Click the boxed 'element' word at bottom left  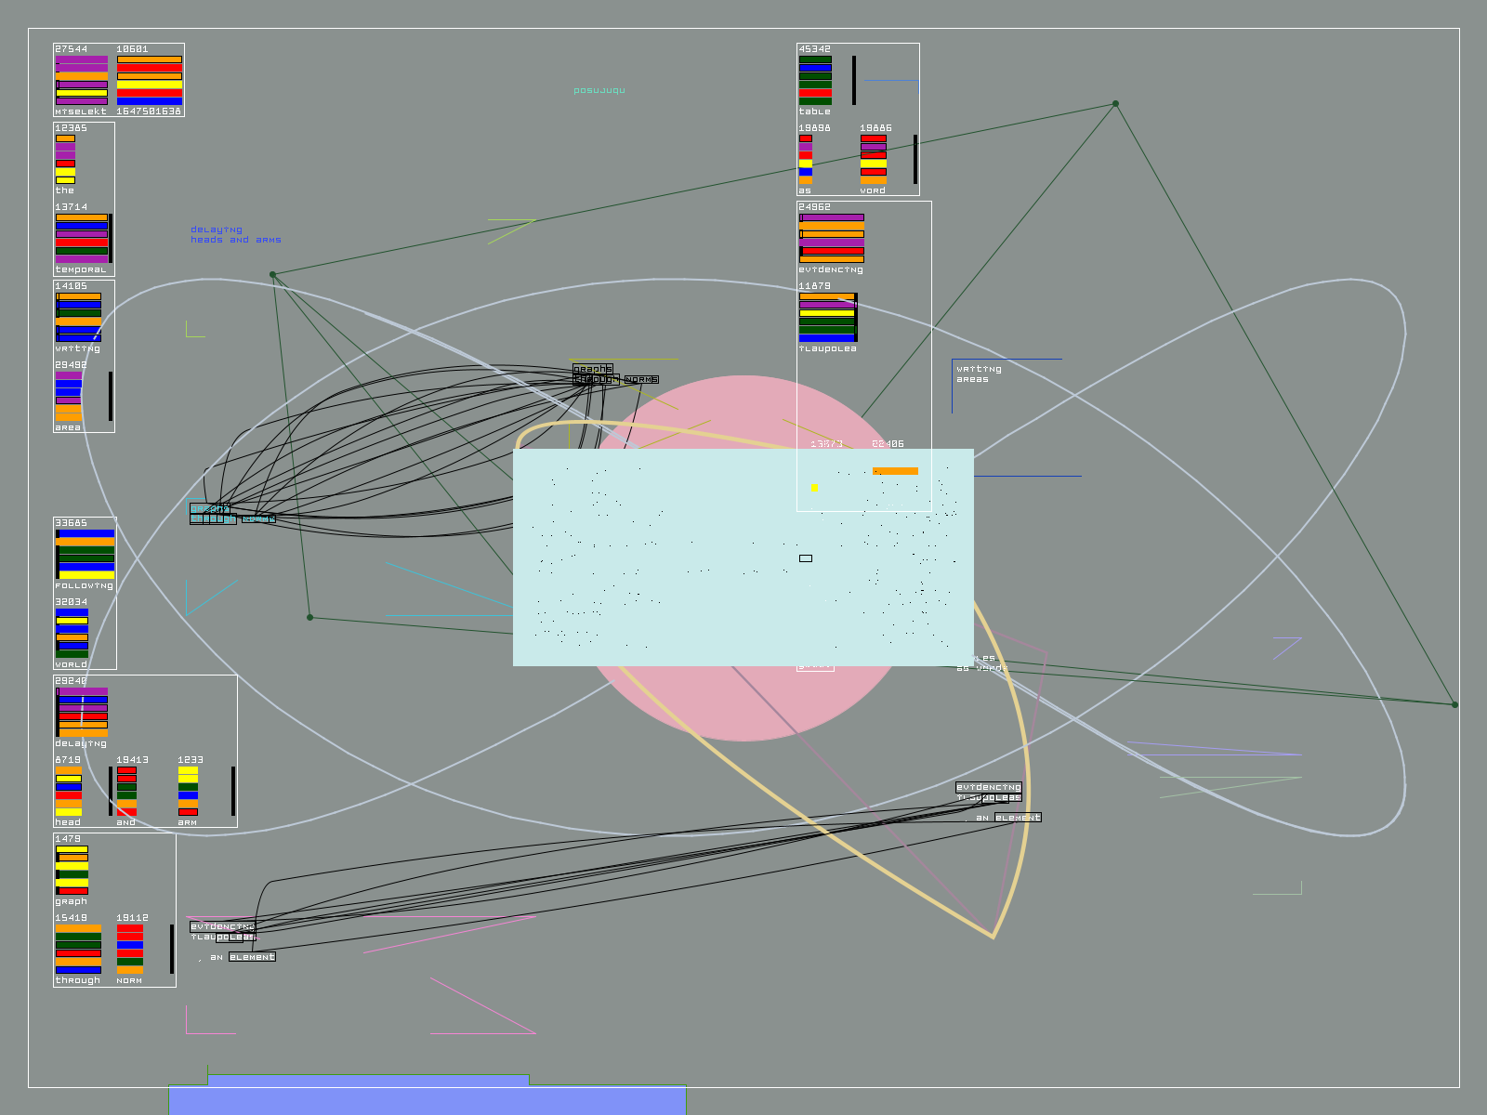click(252, 957)
